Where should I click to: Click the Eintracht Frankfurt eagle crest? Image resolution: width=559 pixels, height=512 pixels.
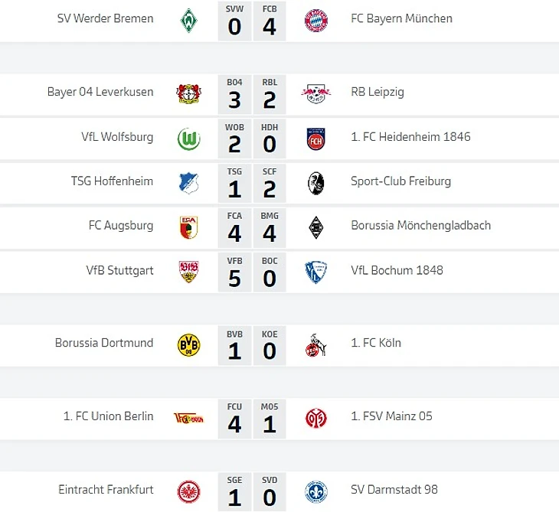(188, 491)
